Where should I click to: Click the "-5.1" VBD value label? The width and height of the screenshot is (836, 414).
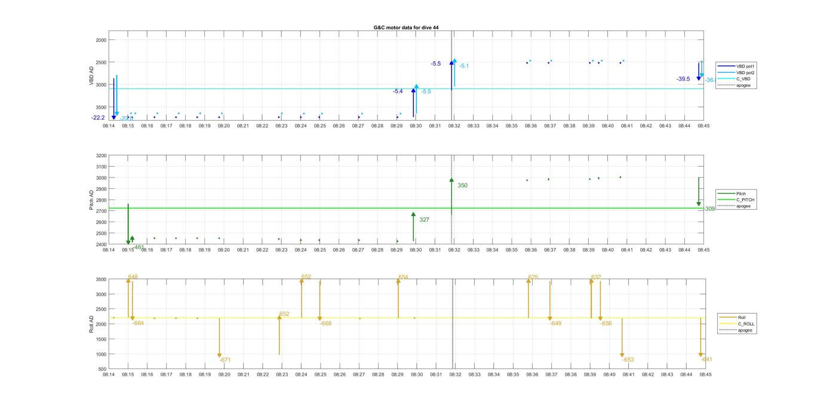[464, 66]
